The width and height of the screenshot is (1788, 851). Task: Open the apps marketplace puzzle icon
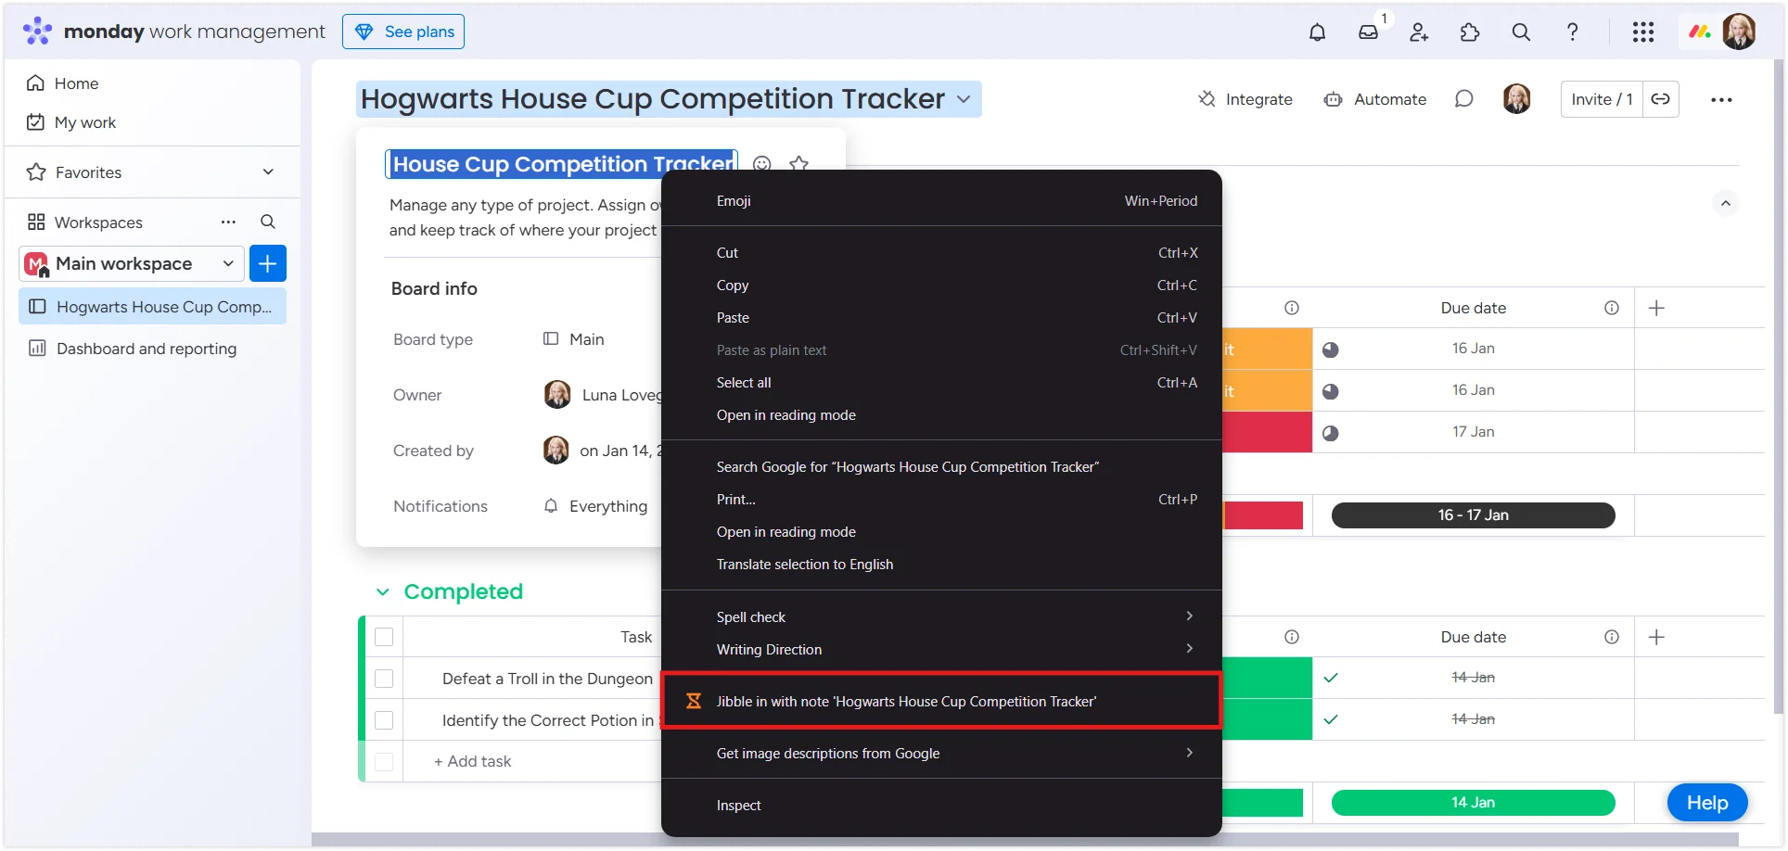coord(1470,32)
